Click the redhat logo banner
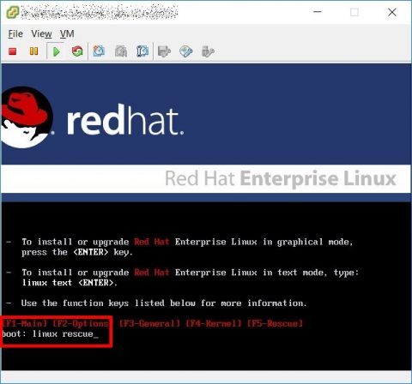Screen dimensions: 412x384 click(x=92, y=117)
